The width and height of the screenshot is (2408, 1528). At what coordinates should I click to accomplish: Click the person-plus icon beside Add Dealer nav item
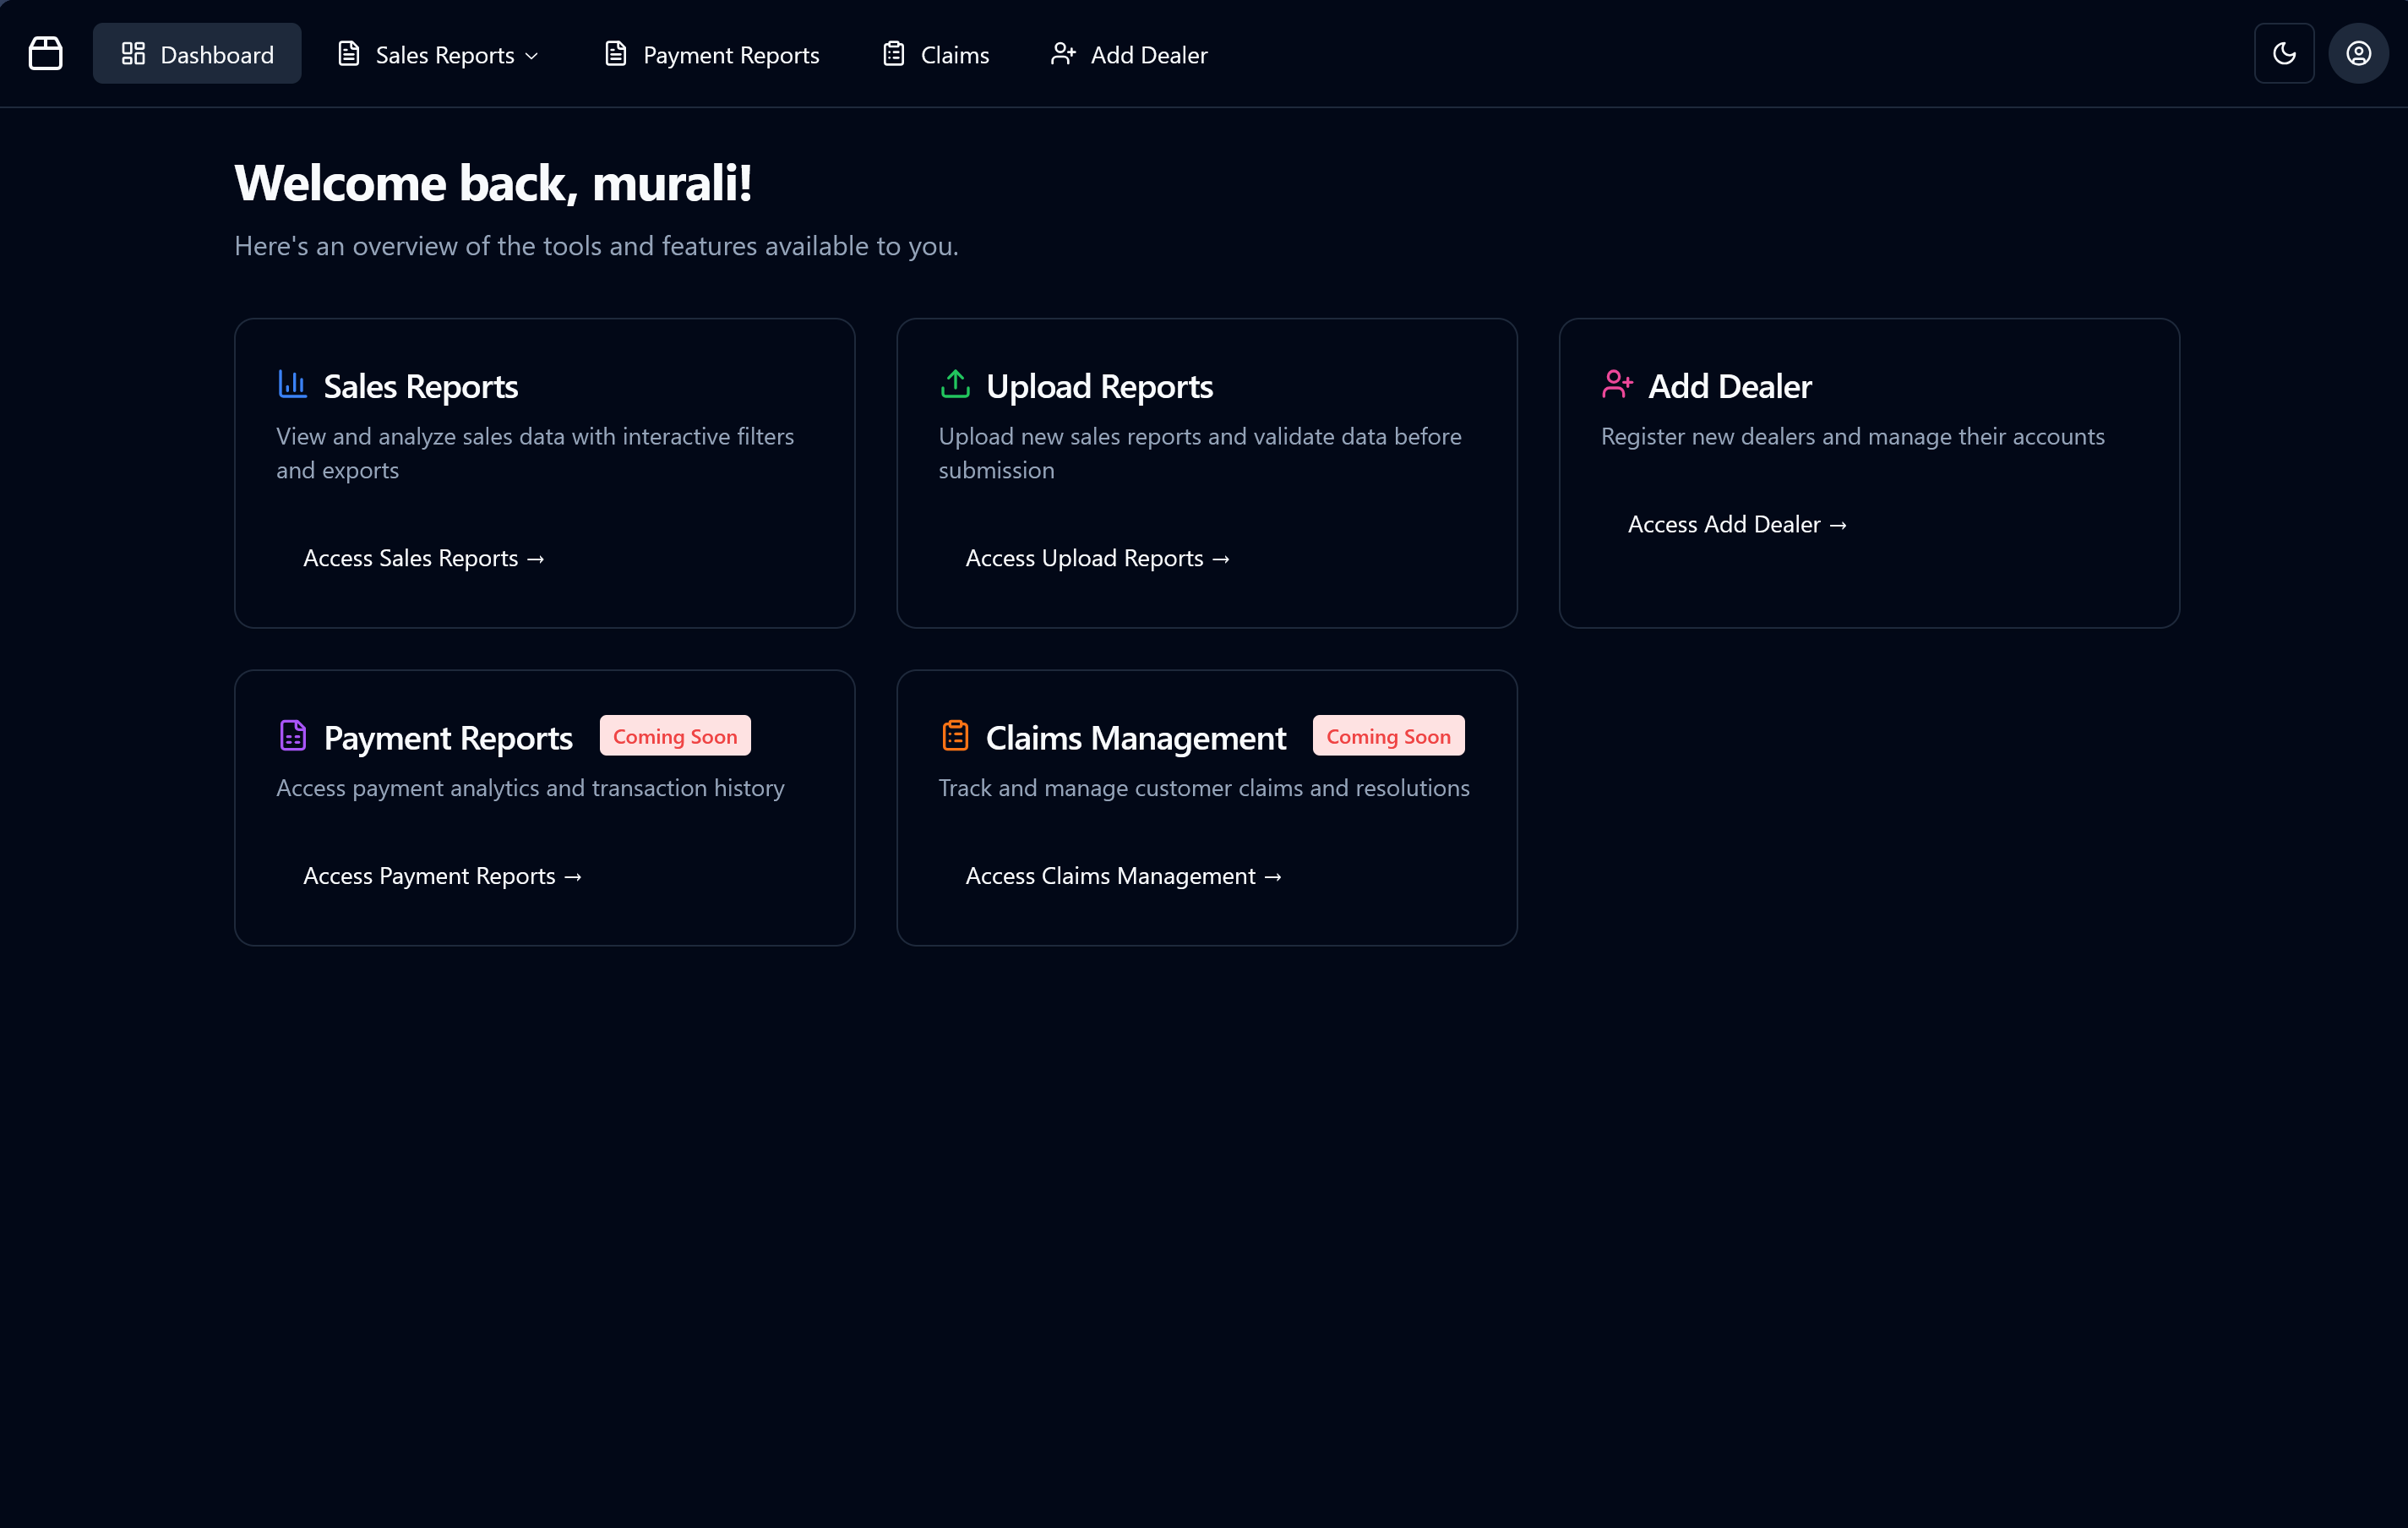(1063, 53)
